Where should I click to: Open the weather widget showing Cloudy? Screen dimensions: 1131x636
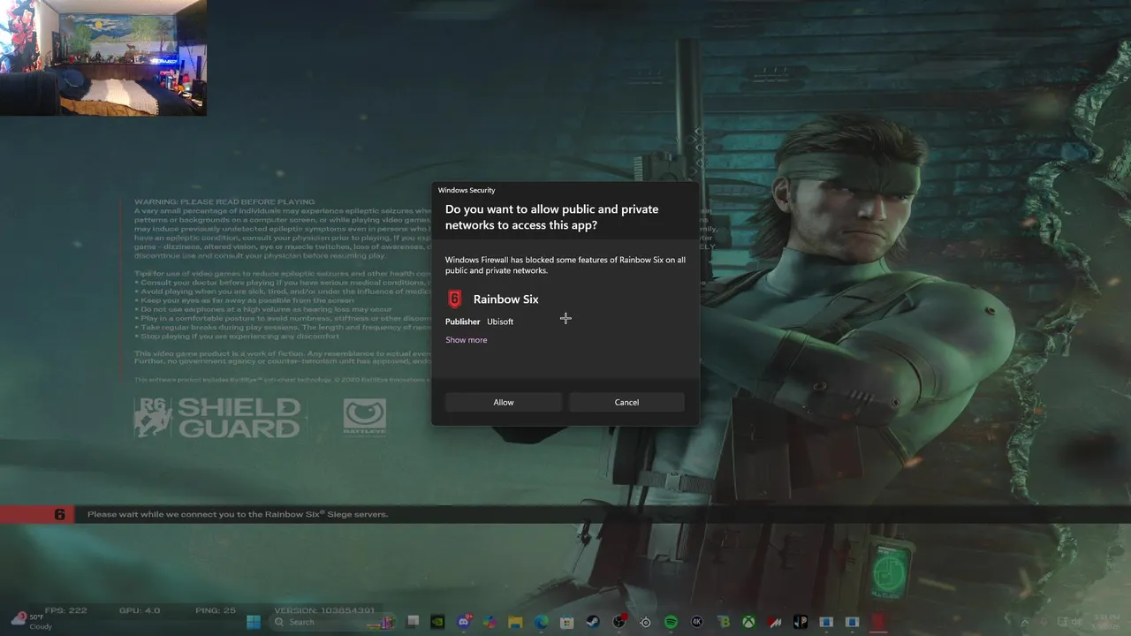click(32, 622)
